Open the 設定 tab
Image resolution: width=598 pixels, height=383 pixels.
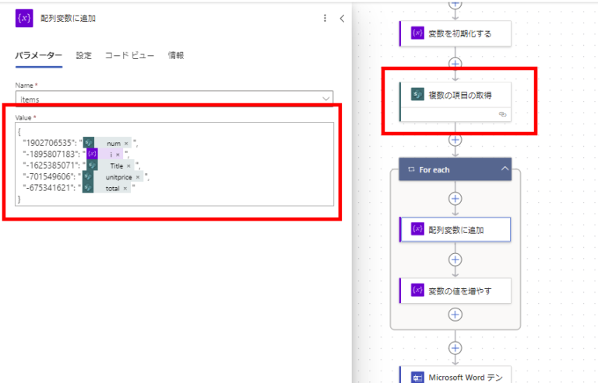tap(83, 55)
